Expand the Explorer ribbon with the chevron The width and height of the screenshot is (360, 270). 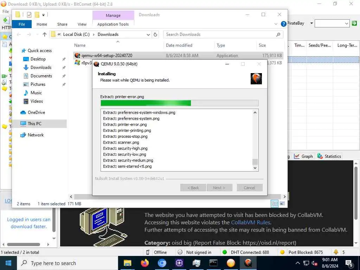pos(276,24)
